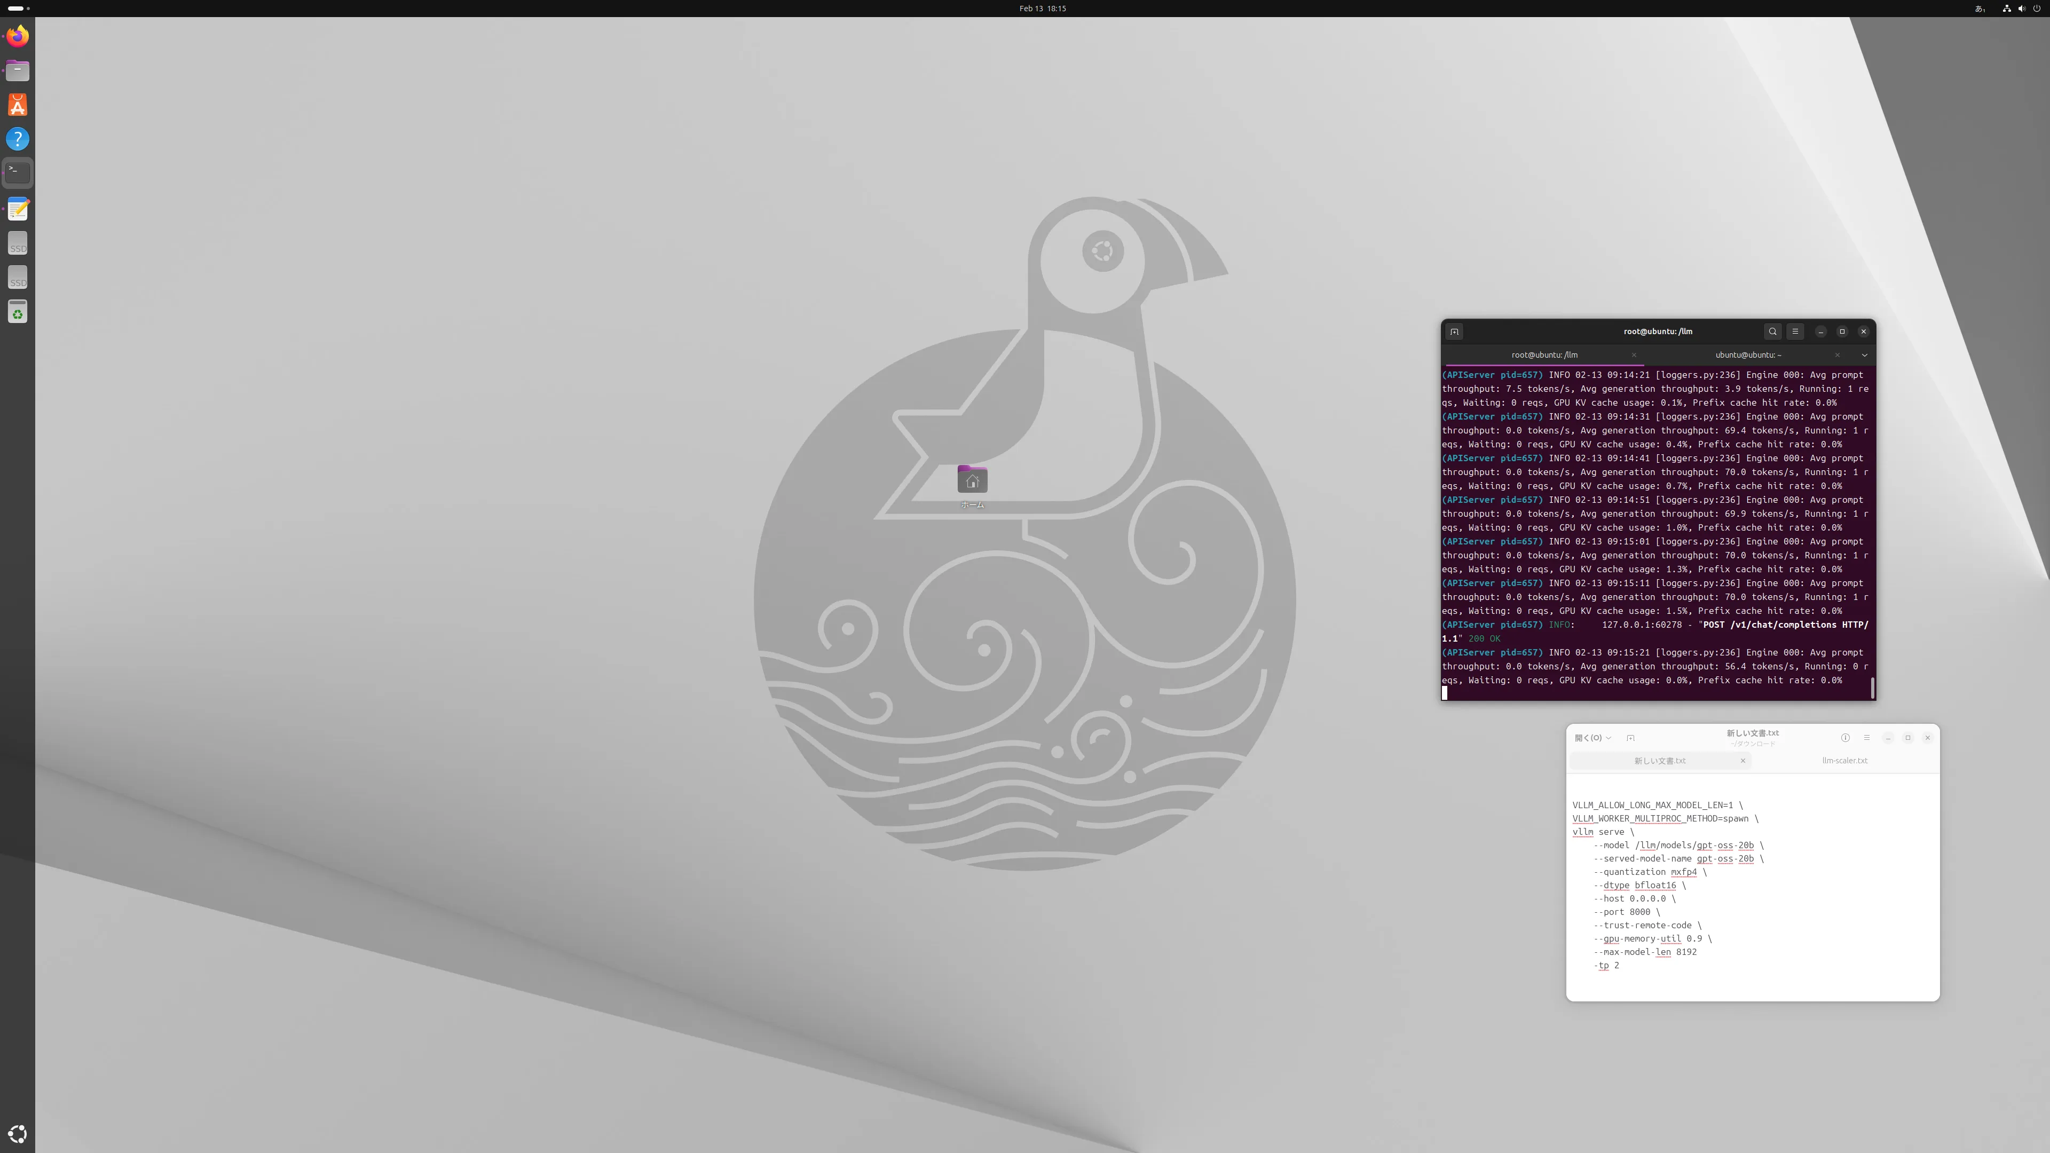2050x1153 pixels.
Task: Open the Trash from the dock
Action: 18,312
